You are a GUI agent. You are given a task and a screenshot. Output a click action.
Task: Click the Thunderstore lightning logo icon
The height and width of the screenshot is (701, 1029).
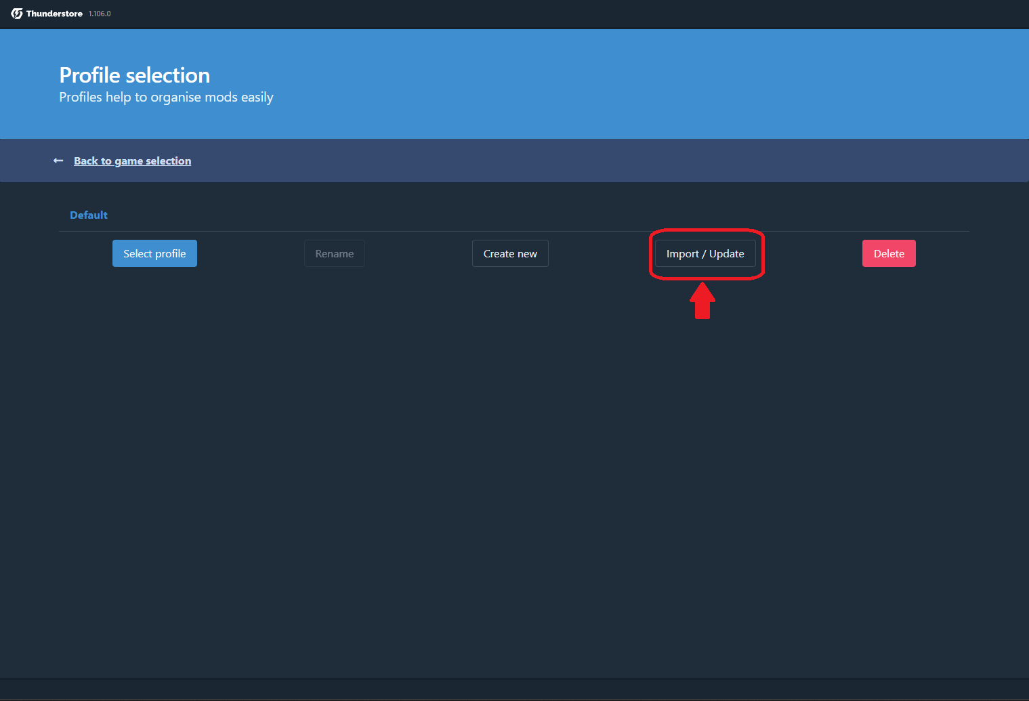point(16,14)
